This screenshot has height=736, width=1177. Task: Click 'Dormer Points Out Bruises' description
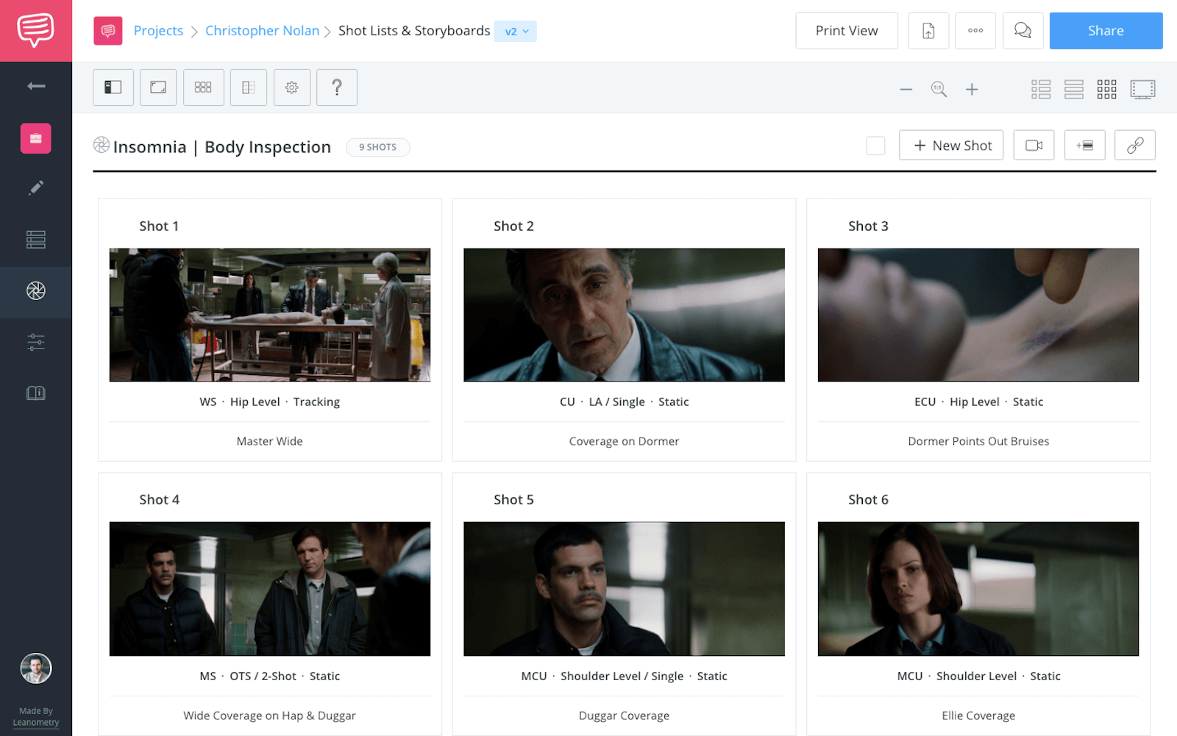[x=978, y=441]
